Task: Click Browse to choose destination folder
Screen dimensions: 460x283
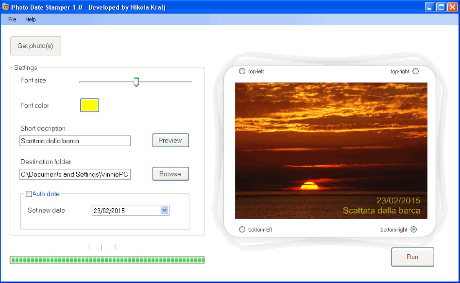Action: pos(170,173)
